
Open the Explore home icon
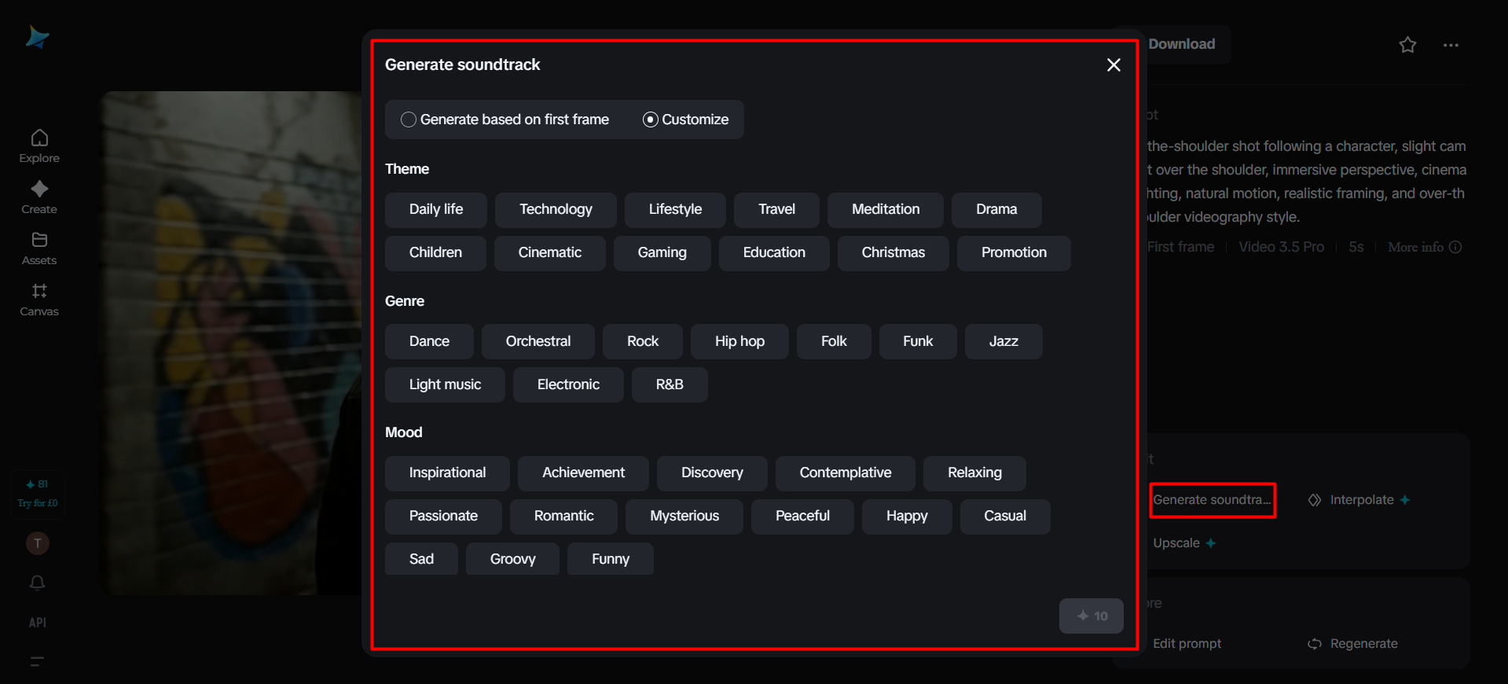39,138
